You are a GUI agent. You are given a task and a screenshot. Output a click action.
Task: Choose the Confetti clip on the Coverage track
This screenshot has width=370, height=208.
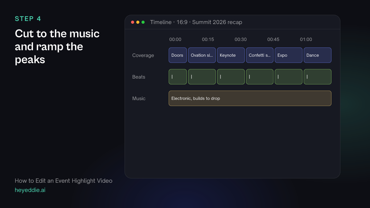coord(260,55)
